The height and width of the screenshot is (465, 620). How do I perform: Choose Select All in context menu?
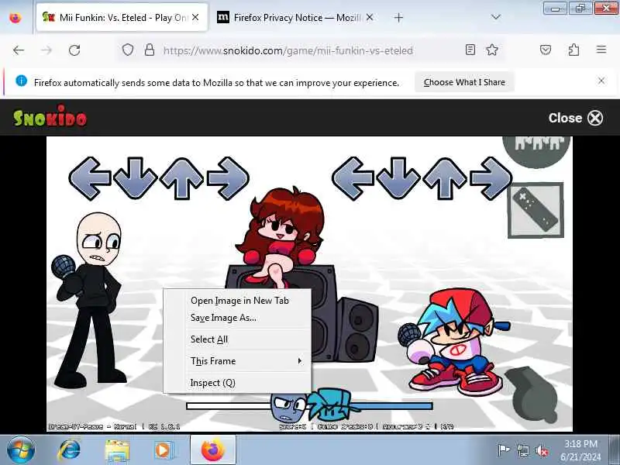tap(209, 339)
